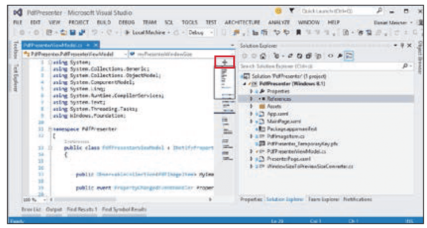Click the Navigate Forward toolbar button
The image size is (427, 228).
(36, 33)
